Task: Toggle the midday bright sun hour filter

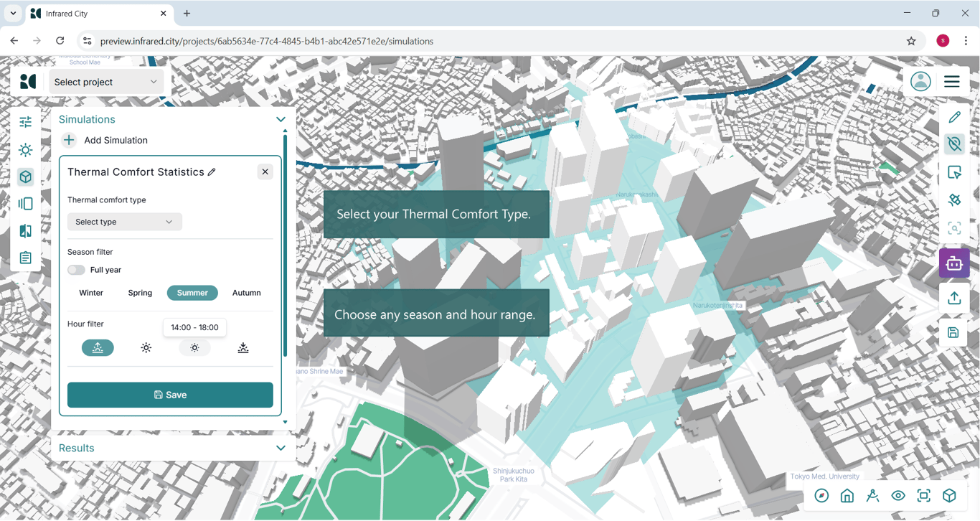Action: 146,348
